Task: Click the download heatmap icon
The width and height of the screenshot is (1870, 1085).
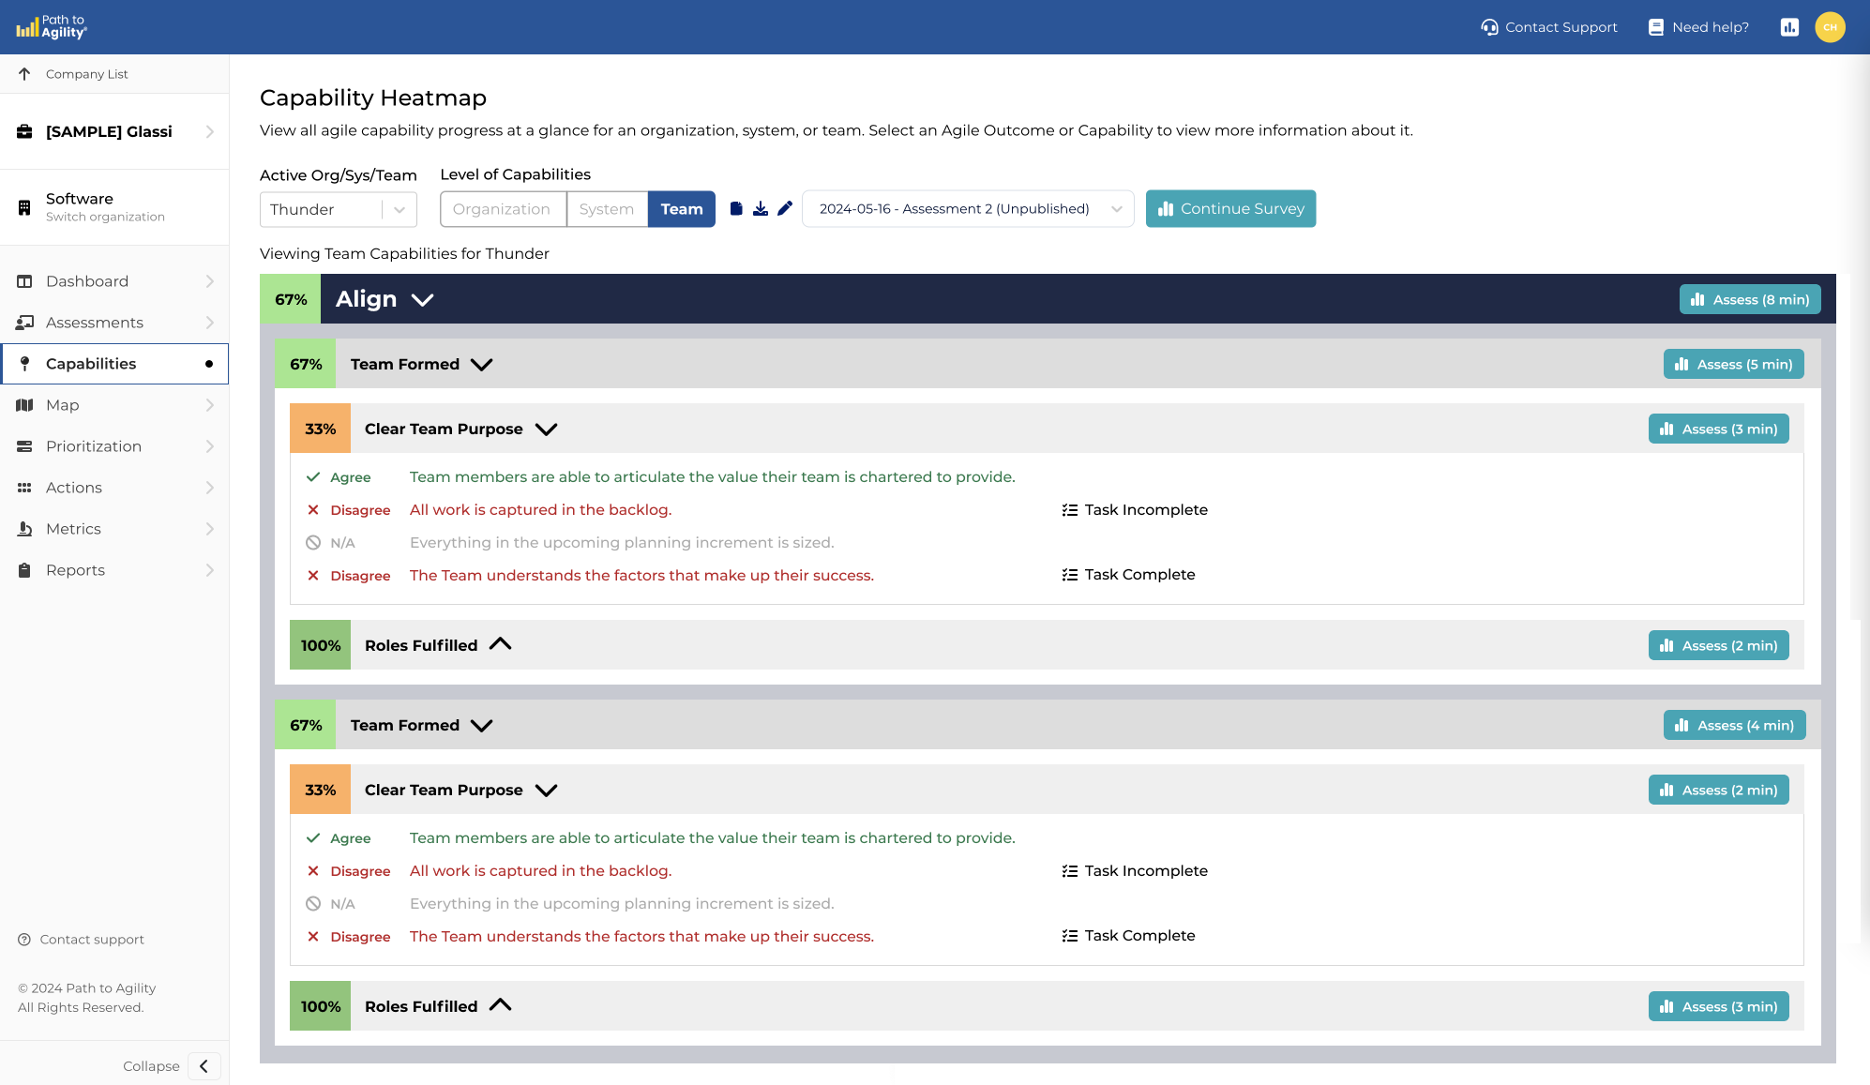Action: 761,208
